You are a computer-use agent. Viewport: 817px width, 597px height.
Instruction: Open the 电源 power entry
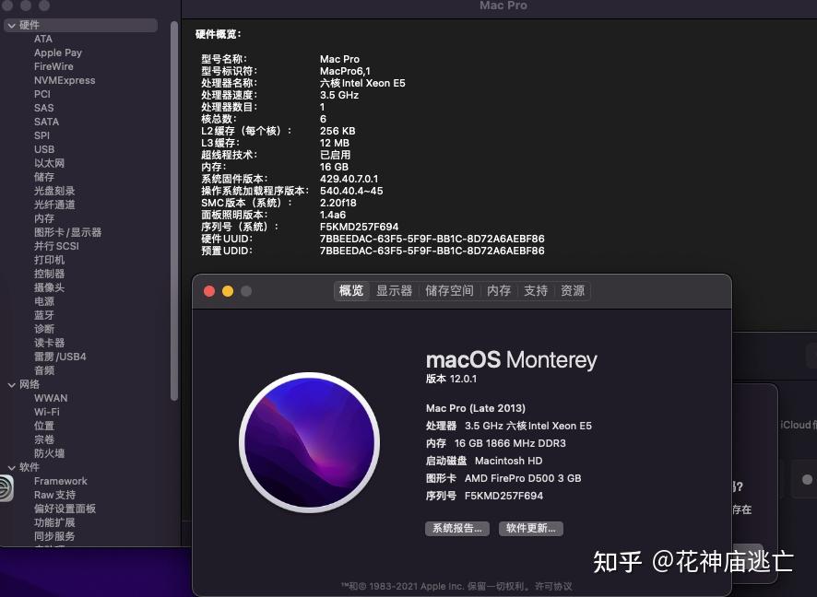[44, 301]
